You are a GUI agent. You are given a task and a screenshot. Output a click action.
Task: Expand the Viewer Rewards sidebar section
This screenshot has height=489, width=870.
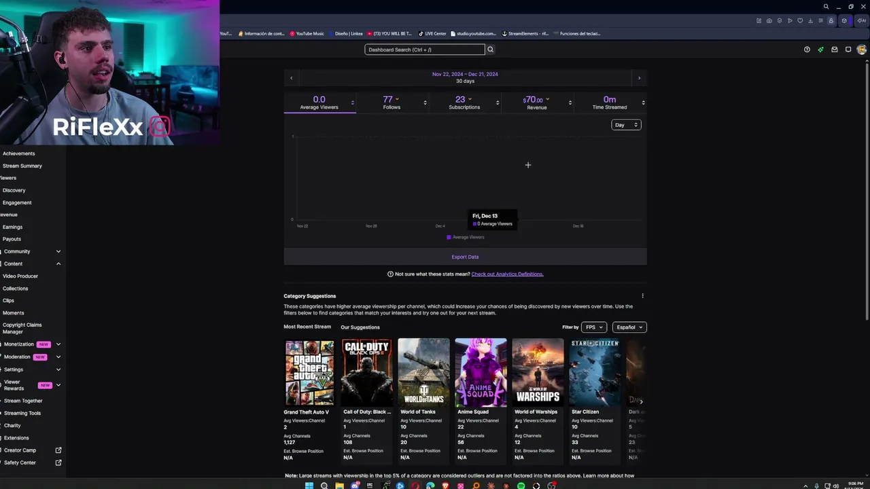click(58, 385)
